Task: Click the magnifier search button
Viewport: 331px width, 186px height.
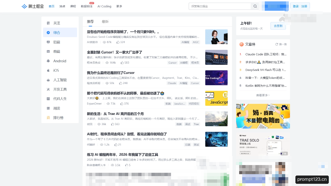Action: click(255, 6)
